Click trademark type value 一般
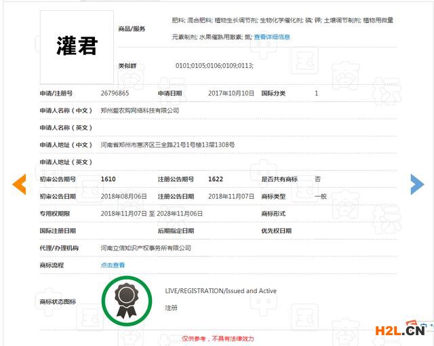This screenshot has height=346, width=434. (321, 196)
